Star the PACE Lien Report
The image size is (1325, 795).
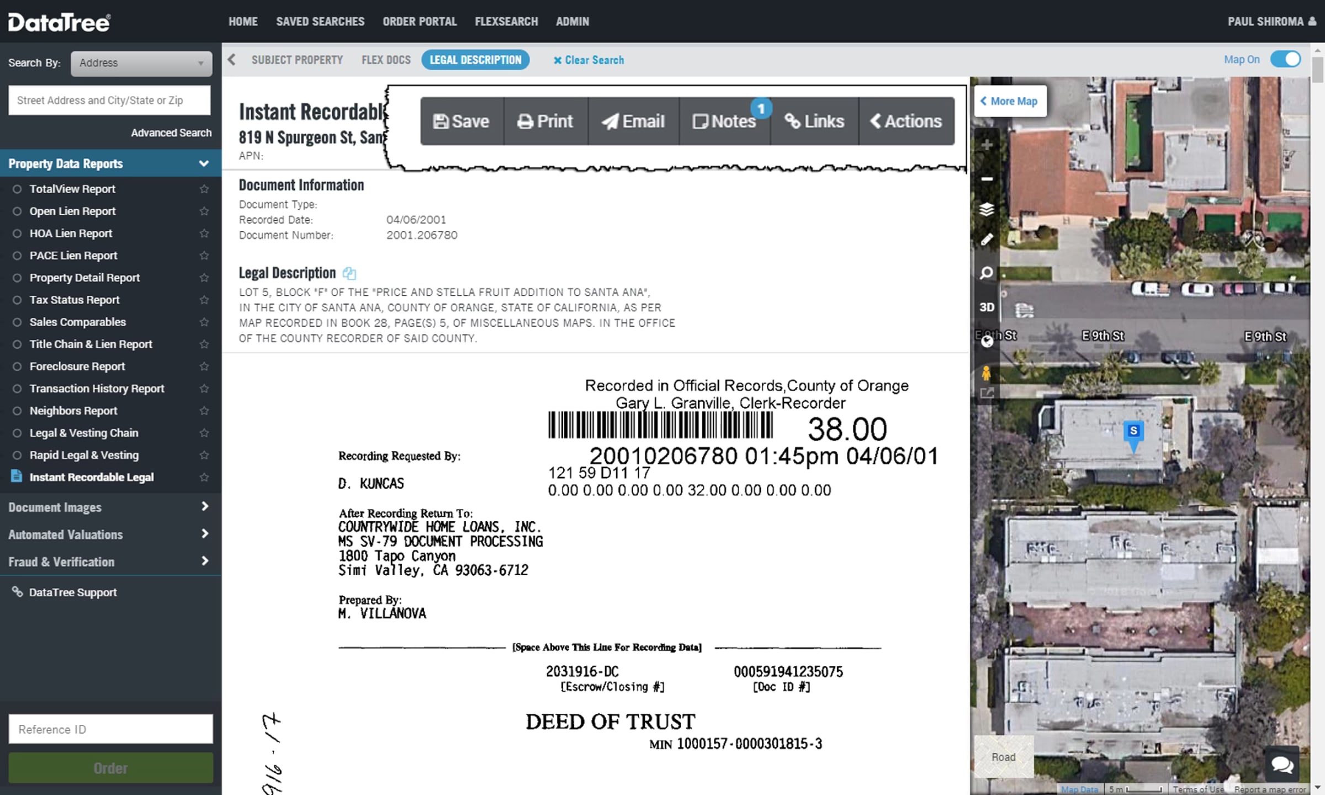coord(204,256)
